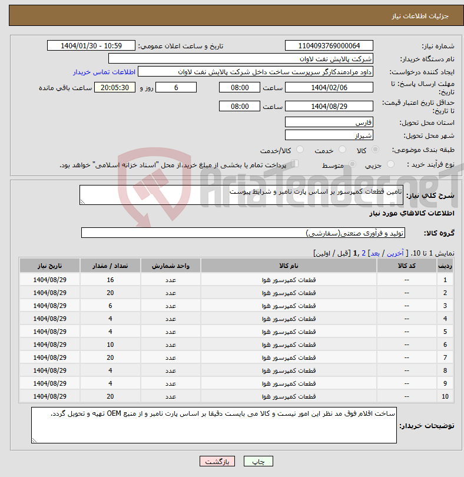Click the price validity hour field 08:00

click(240, 106)
